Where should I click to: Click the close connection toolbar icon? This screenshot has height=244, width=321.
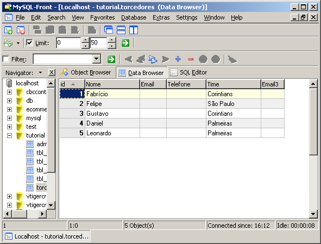click(21, 30)
